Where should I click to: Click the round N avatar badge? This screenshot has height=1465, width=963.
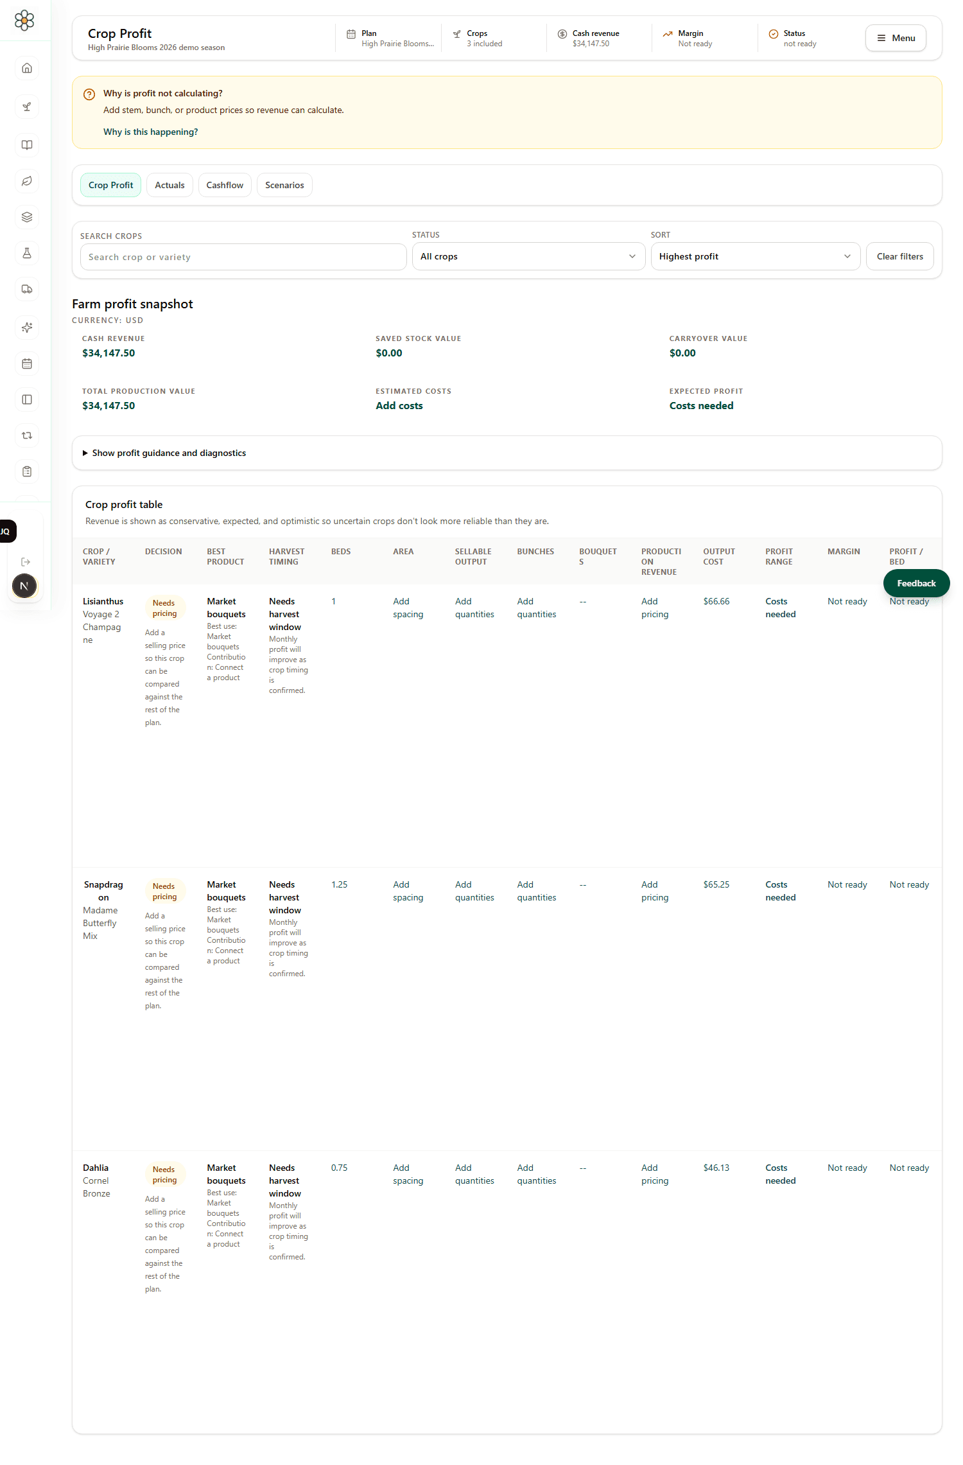24,586
